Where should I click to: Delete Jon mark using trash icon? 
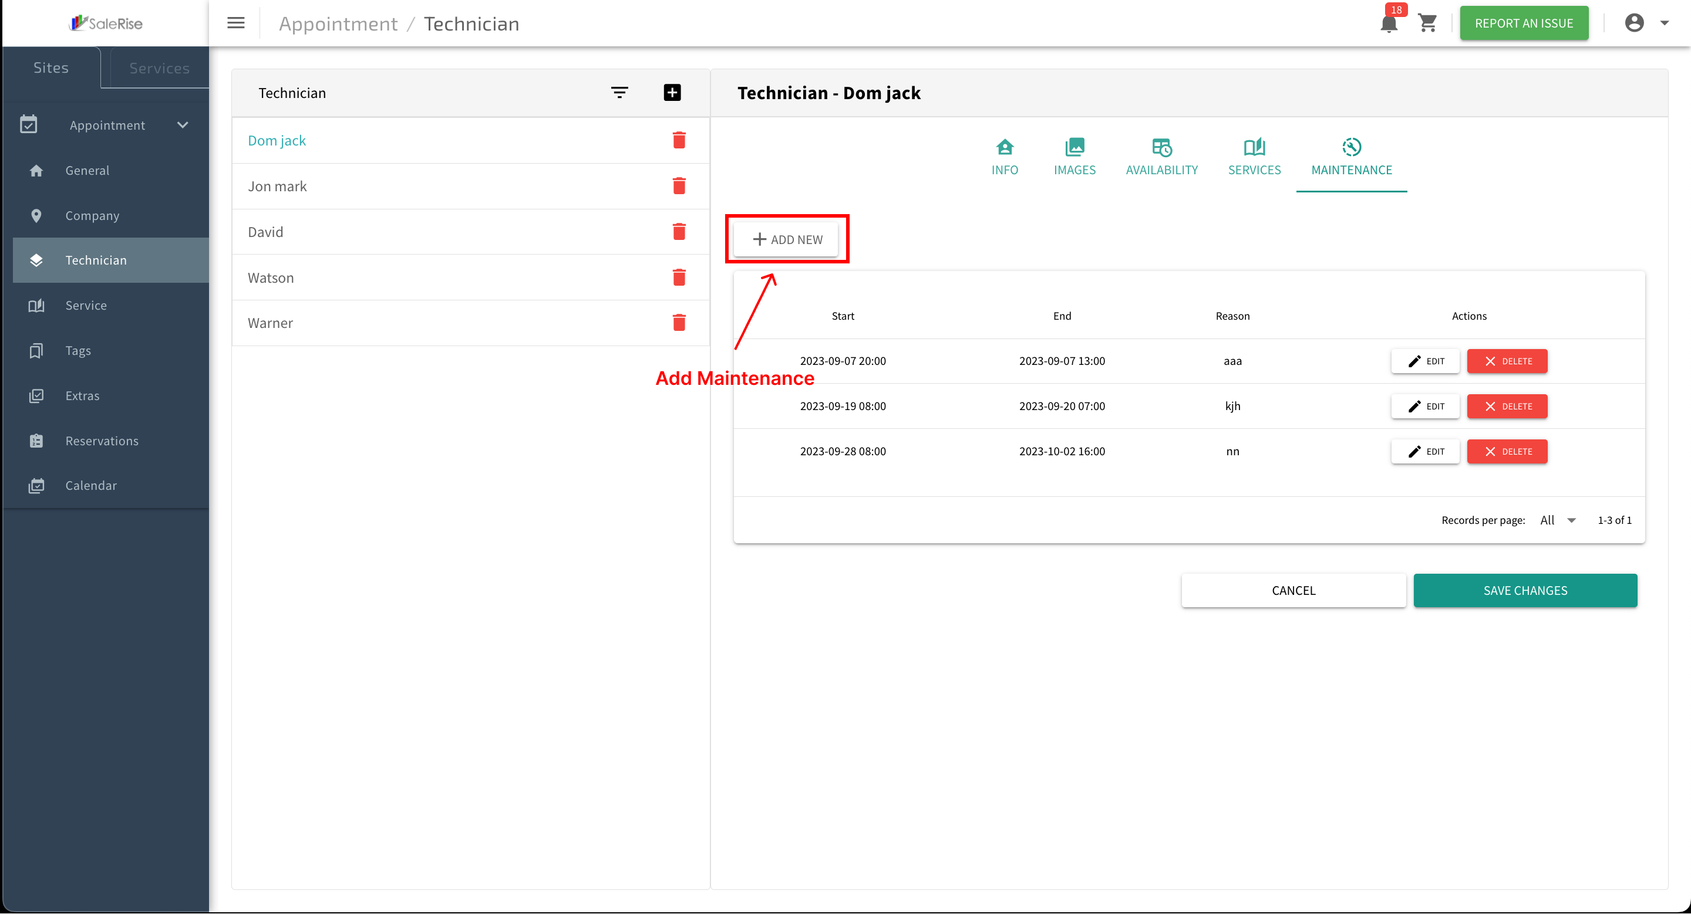(679, 186)
